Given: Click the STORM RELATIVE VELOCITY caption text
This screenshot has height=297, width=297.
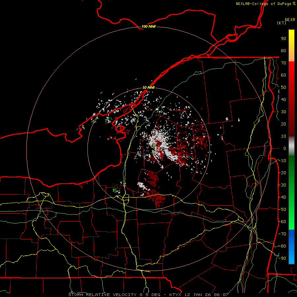Looking at the screenshot, I should [102, 295].
